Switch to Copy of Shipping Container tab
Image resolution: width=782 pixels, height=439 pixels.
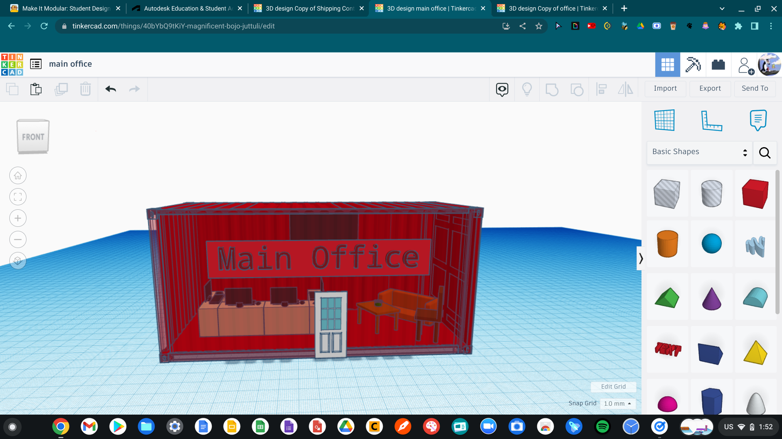pyautogui.click(x=309, y=9)
